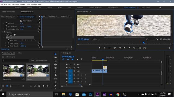Choose the free draw bezier mask pen

point(15,35)
